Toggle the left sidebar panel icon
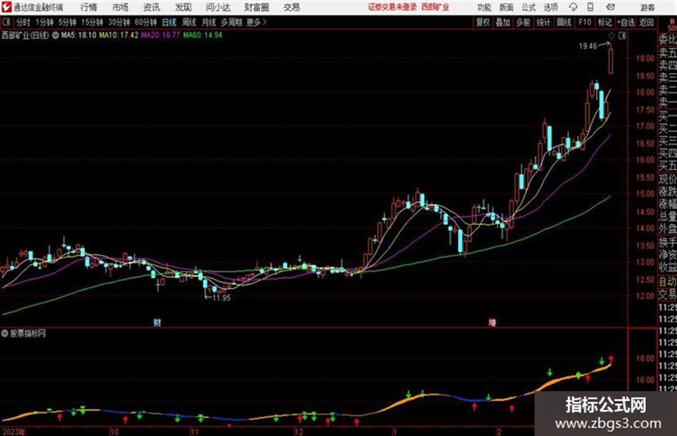The width and height of the screenshot is (677, 436). pos(6,22)
